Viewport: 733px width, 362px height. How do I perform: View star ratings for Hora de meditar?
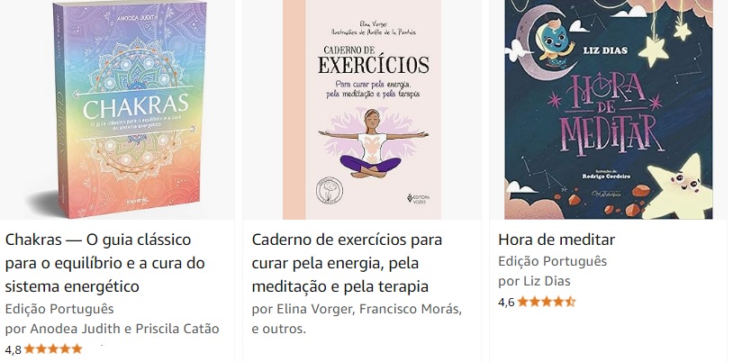[x=547, y=302]
